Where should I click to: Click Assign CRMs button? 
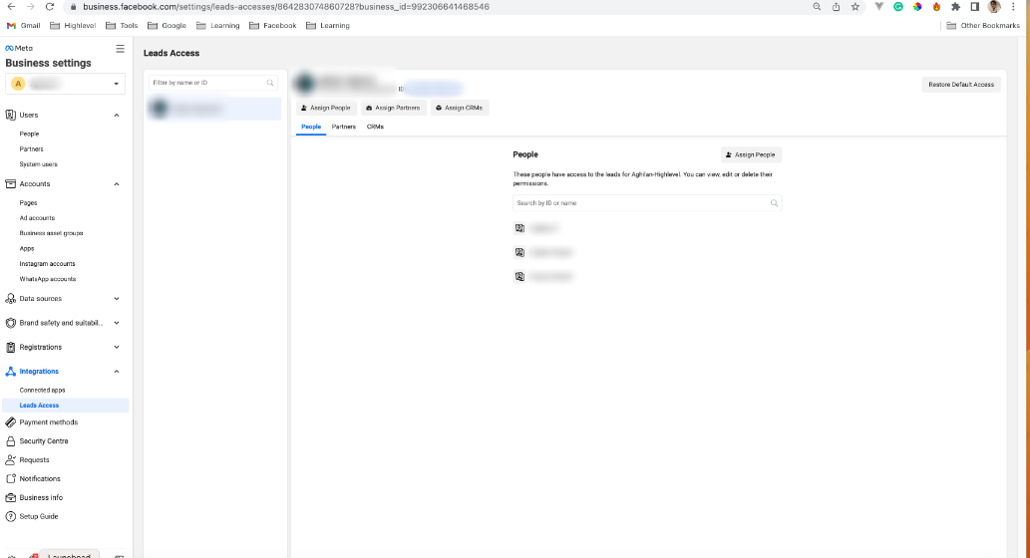(460, 108)
